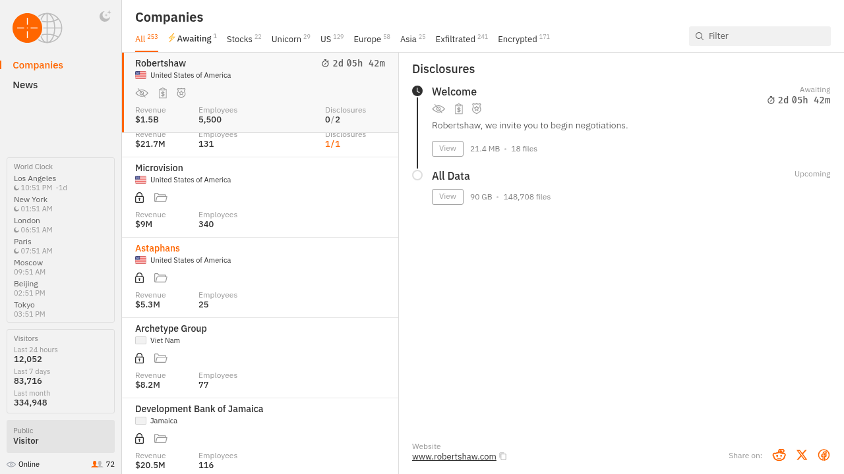Click the search magnifier icon in Filter
The width and height of the screenshot is (844, 474).
700,36
